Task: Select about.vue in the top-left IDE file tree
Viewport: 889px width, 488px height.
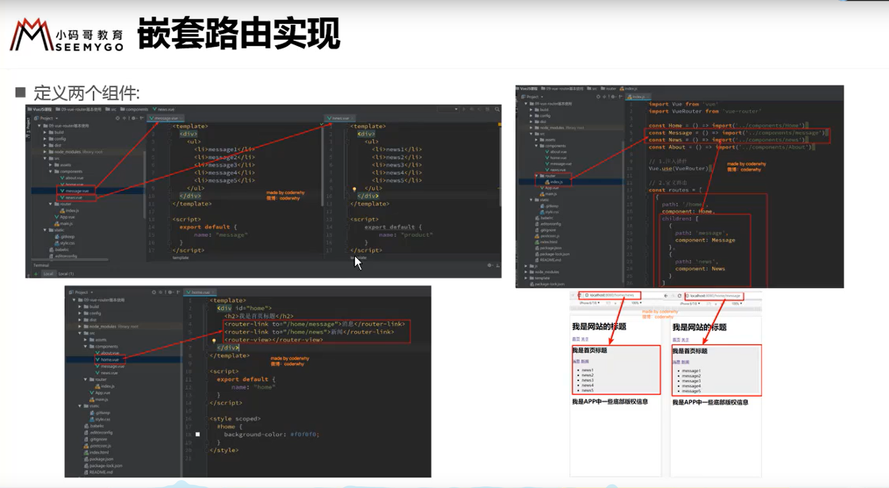Action: point(72,178)
